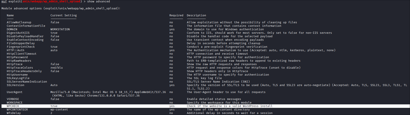Click the VERBOSE option name
This screenshot has width=410, height=115.
pyautogui.click(x=13, y=99)
